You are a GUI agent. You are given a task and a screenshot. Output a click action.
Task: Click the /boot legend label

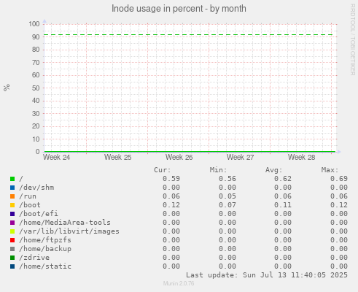(x=30, y=205)
